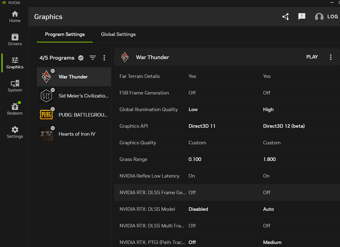
Task: Click FSR Frame Generation setting row
Action: pos(227,93)
